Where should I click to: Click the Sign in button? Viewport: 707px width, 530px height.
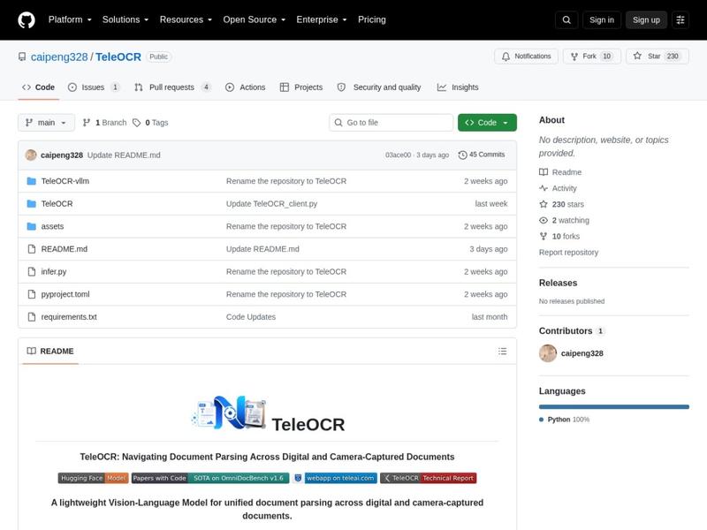(x=602, y=19)
